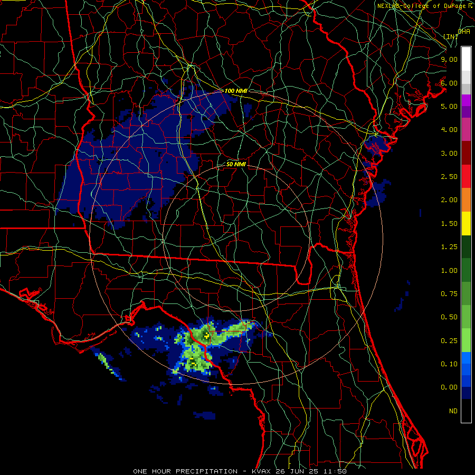Click the "0.50" legend value

pos(449,317)
